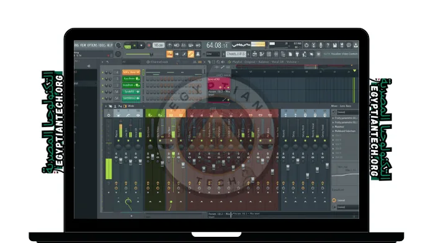Select the green Kick Drum channel button
The width and height of the screenshot is (433, 243).
(131, 79)
